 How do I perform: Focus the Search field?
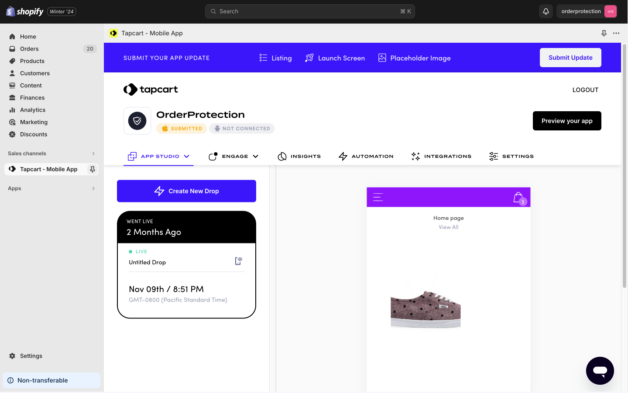coord(310,11)
